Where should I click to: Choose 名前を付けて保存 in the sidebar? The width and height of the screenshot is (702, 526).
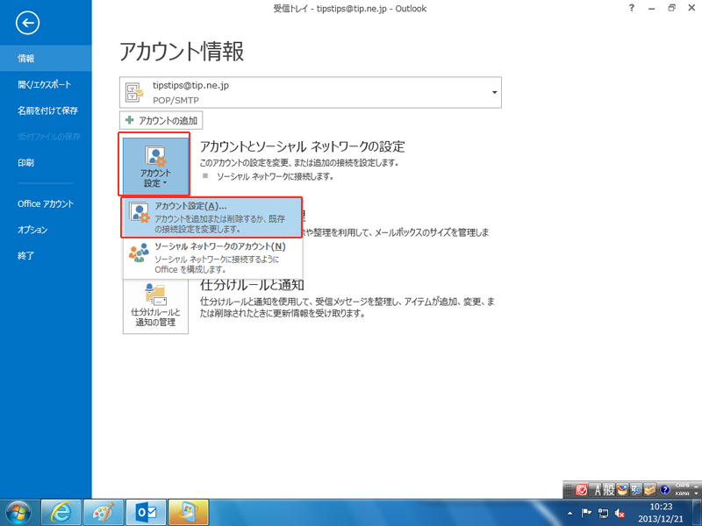(46, 110)
